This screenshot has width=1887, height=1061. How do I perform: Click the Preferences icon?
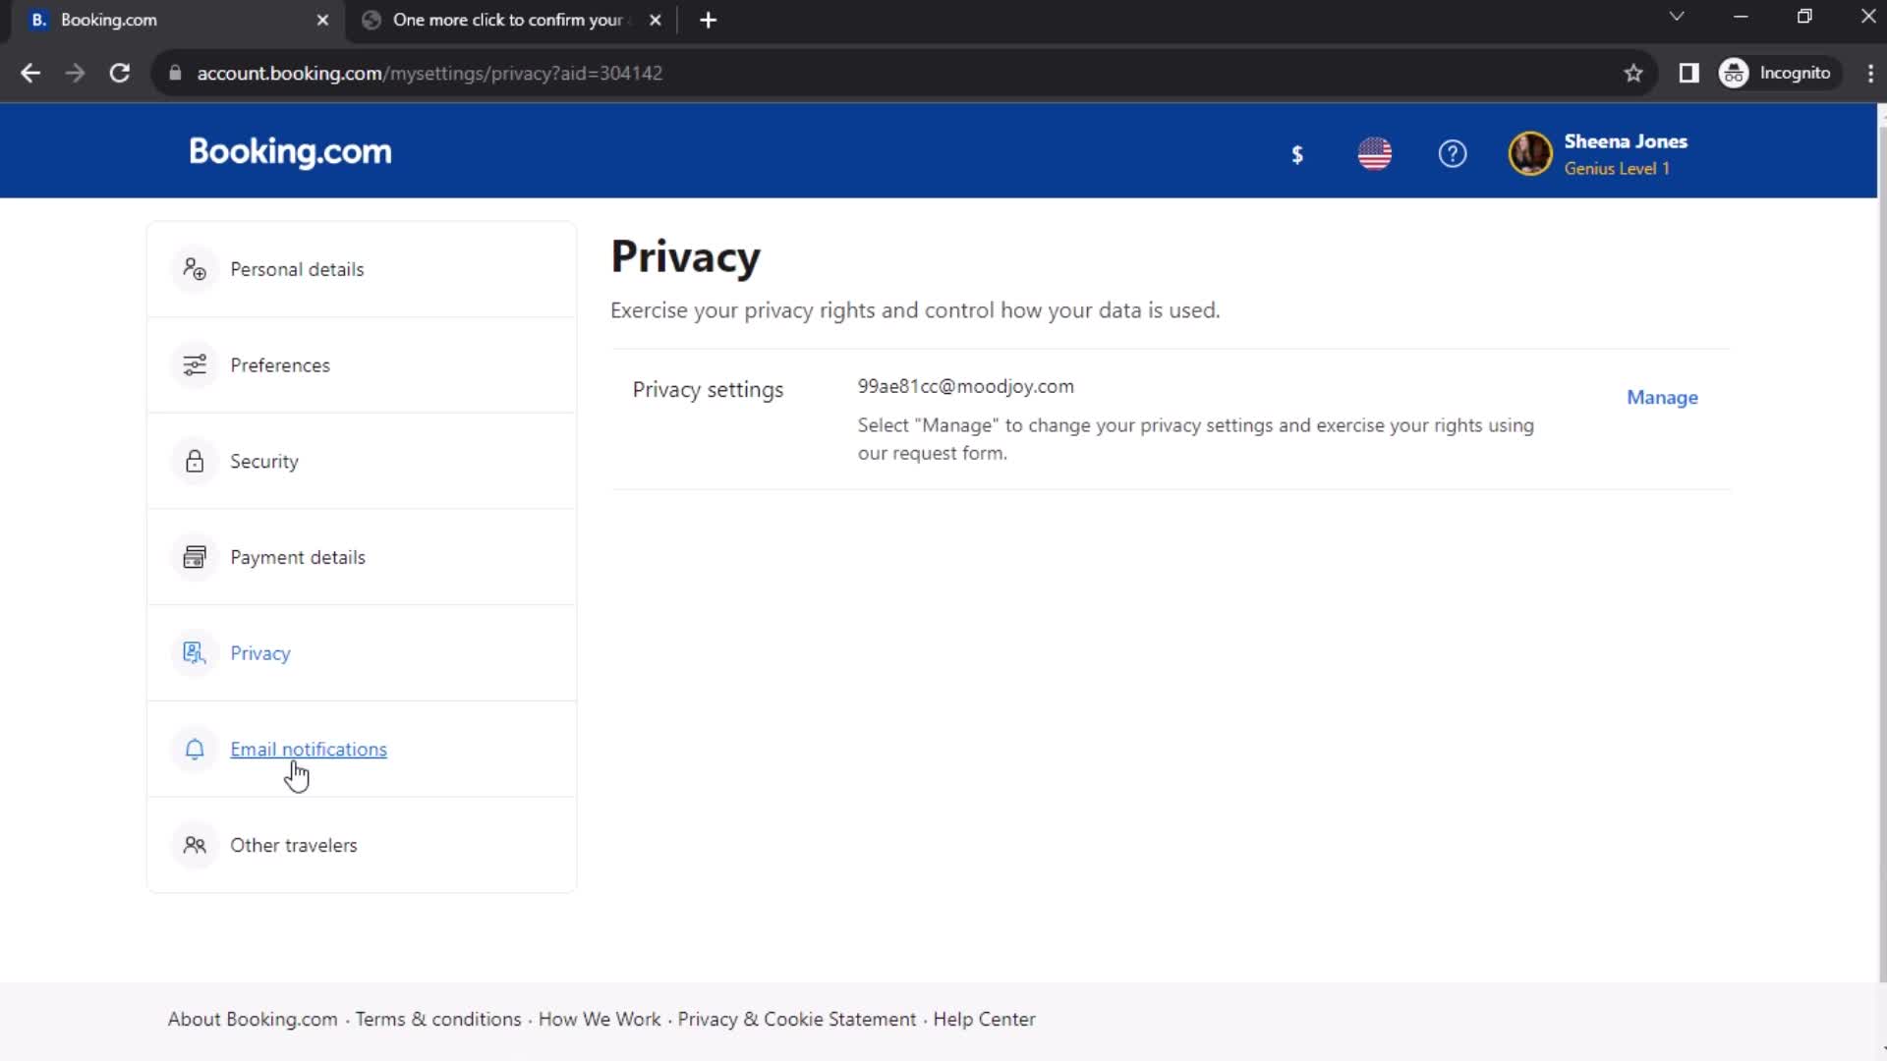[x=195, y=364]
